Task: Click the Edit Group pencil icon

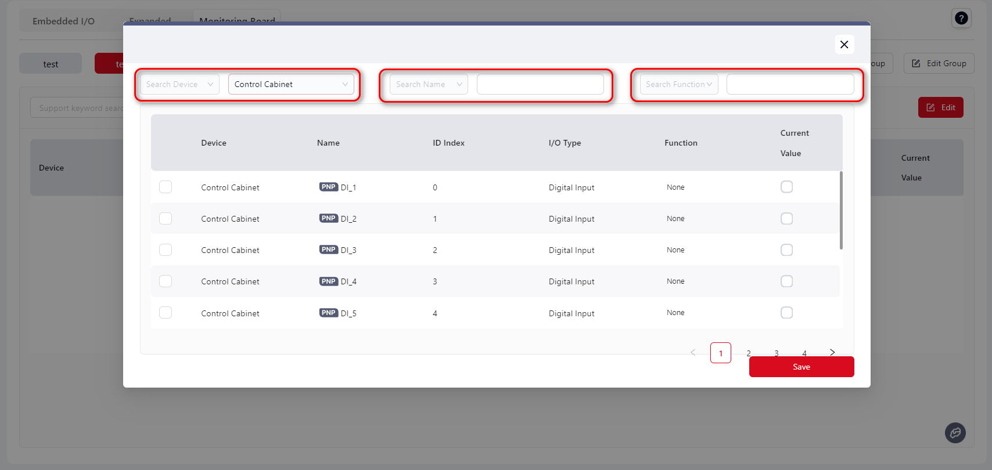Action: pyautogui.click(x=916, y=63)
